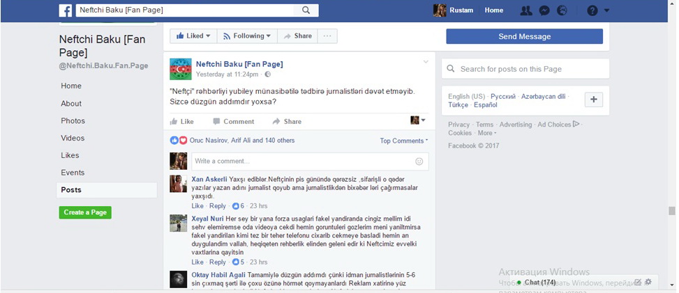Viewport: 679px width, 293px height.
Task: Open the Top Comments sort dropdown
Action: 404,141
